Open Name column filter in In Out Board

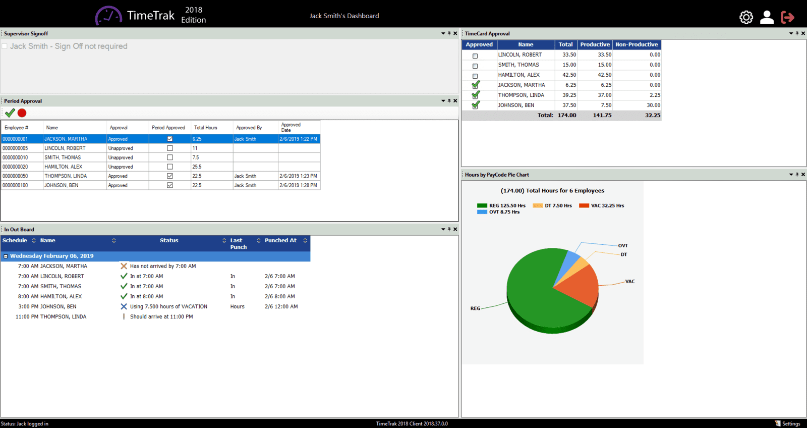(113, 241)
